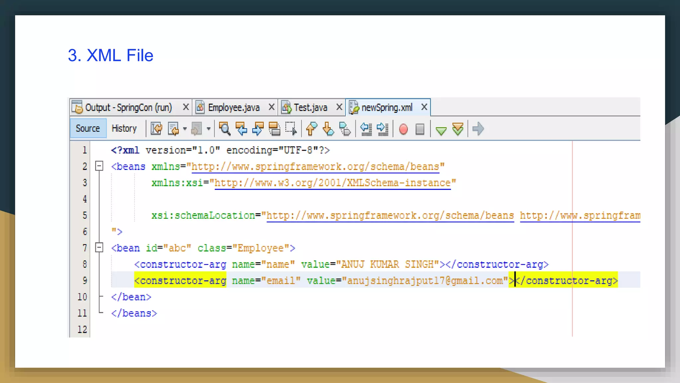Toggle Highlight Search icon
This screenshot has height=383, width=680.
pos(275,129)
